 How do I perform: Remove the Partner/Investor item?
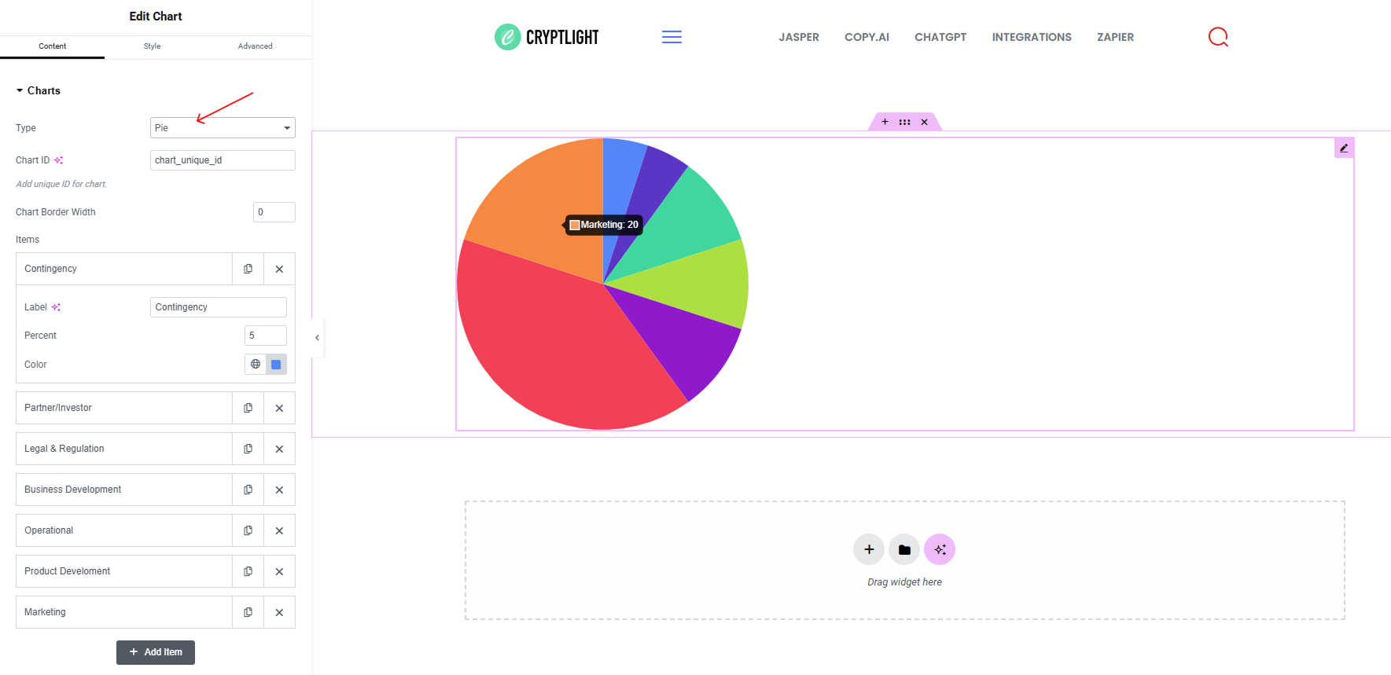pyautogui.click(x=279, y=408)
